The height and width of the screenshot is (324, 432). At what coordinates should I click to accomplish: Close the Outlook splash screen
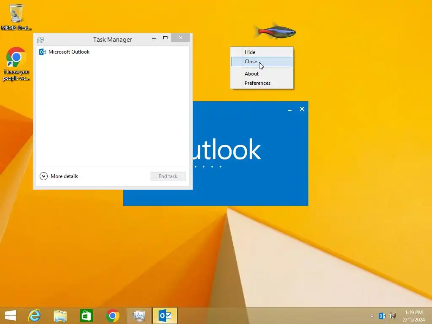click(302, 109)
